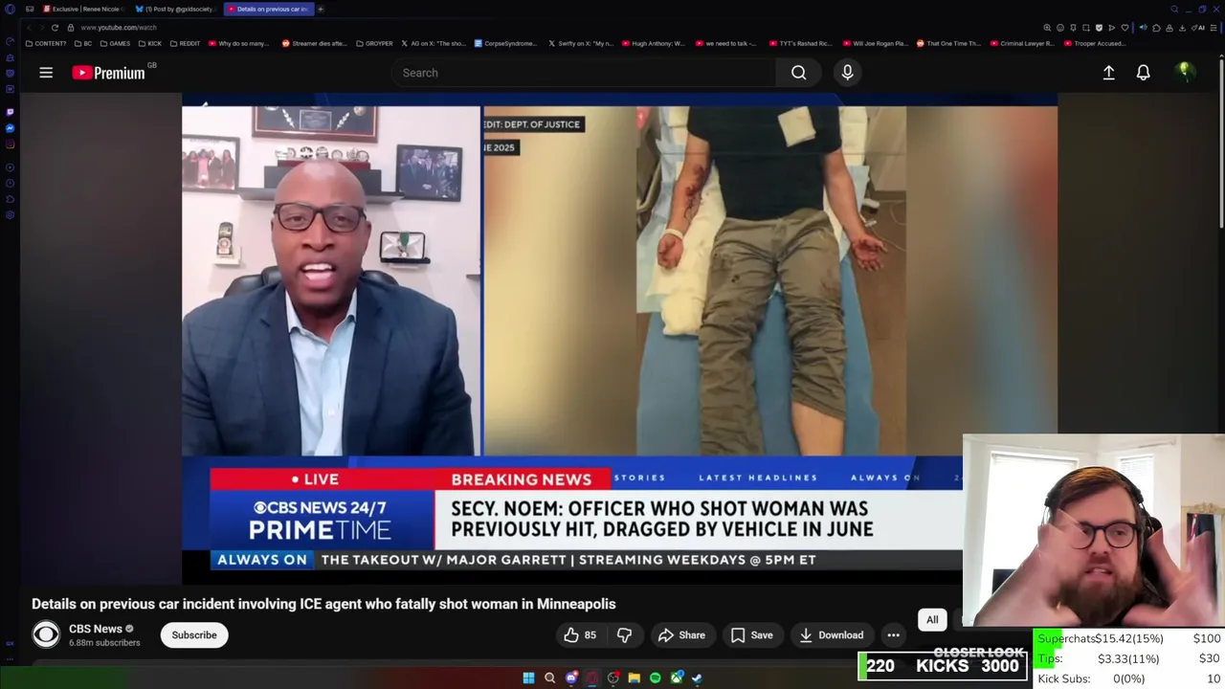
Task: Like the CBS News video
Action: click(580, 635)
